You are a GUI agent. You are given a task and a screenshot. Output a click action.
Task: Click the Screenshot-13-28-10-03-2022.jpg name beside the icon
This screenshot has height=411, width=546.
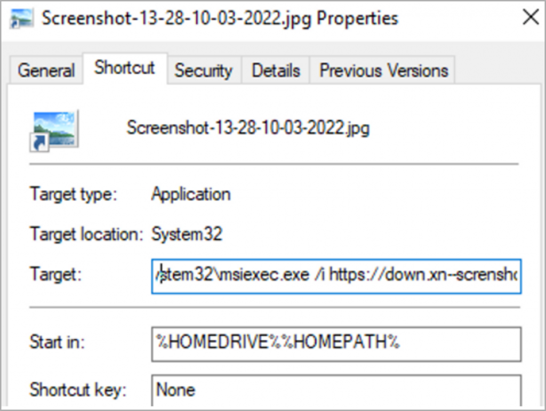[248, 128]
